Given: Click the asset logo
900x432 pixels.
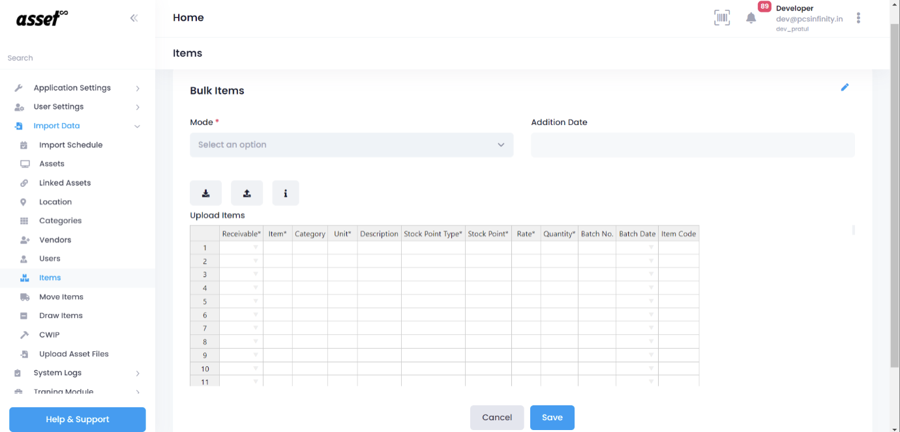Looking at the screenshot, I should point(40,19).
